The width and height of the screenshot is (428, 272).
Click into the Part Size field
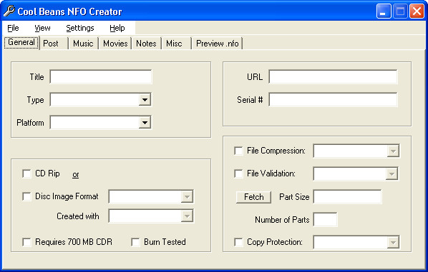347,196
